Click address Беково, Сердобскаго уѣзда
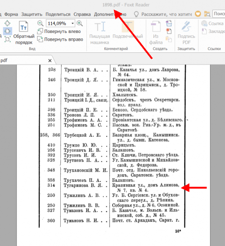 [143, 110]
